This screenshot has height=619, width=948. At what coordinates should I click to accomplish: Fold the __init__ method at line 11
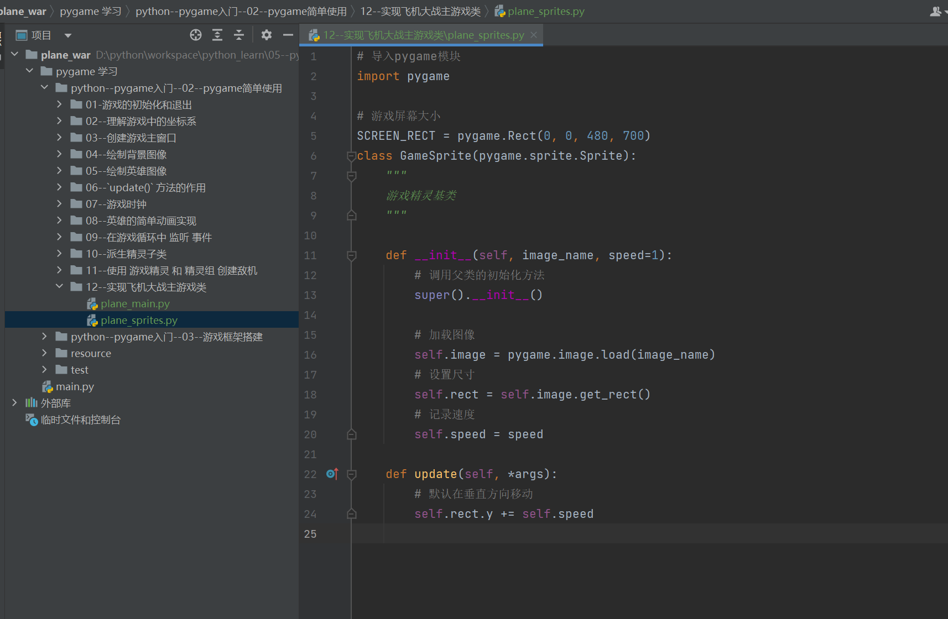351,255
